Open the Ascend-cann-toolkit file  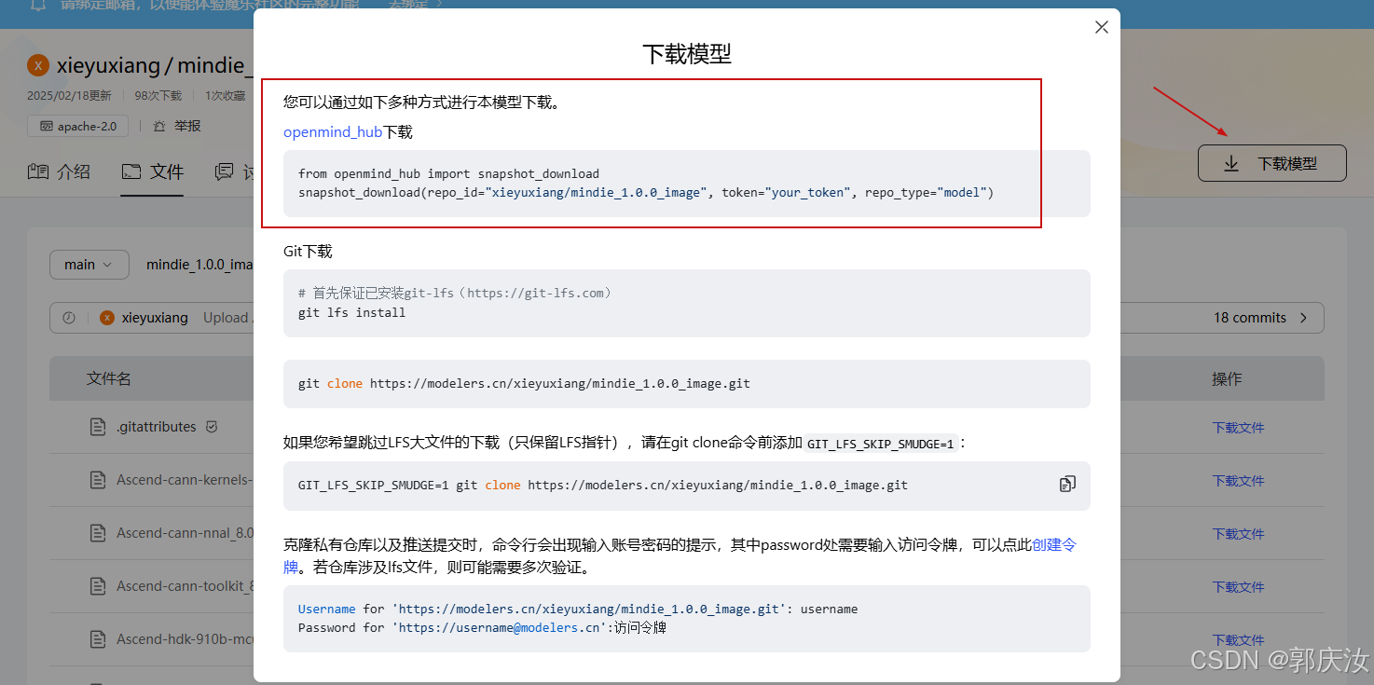coord(185,586)
